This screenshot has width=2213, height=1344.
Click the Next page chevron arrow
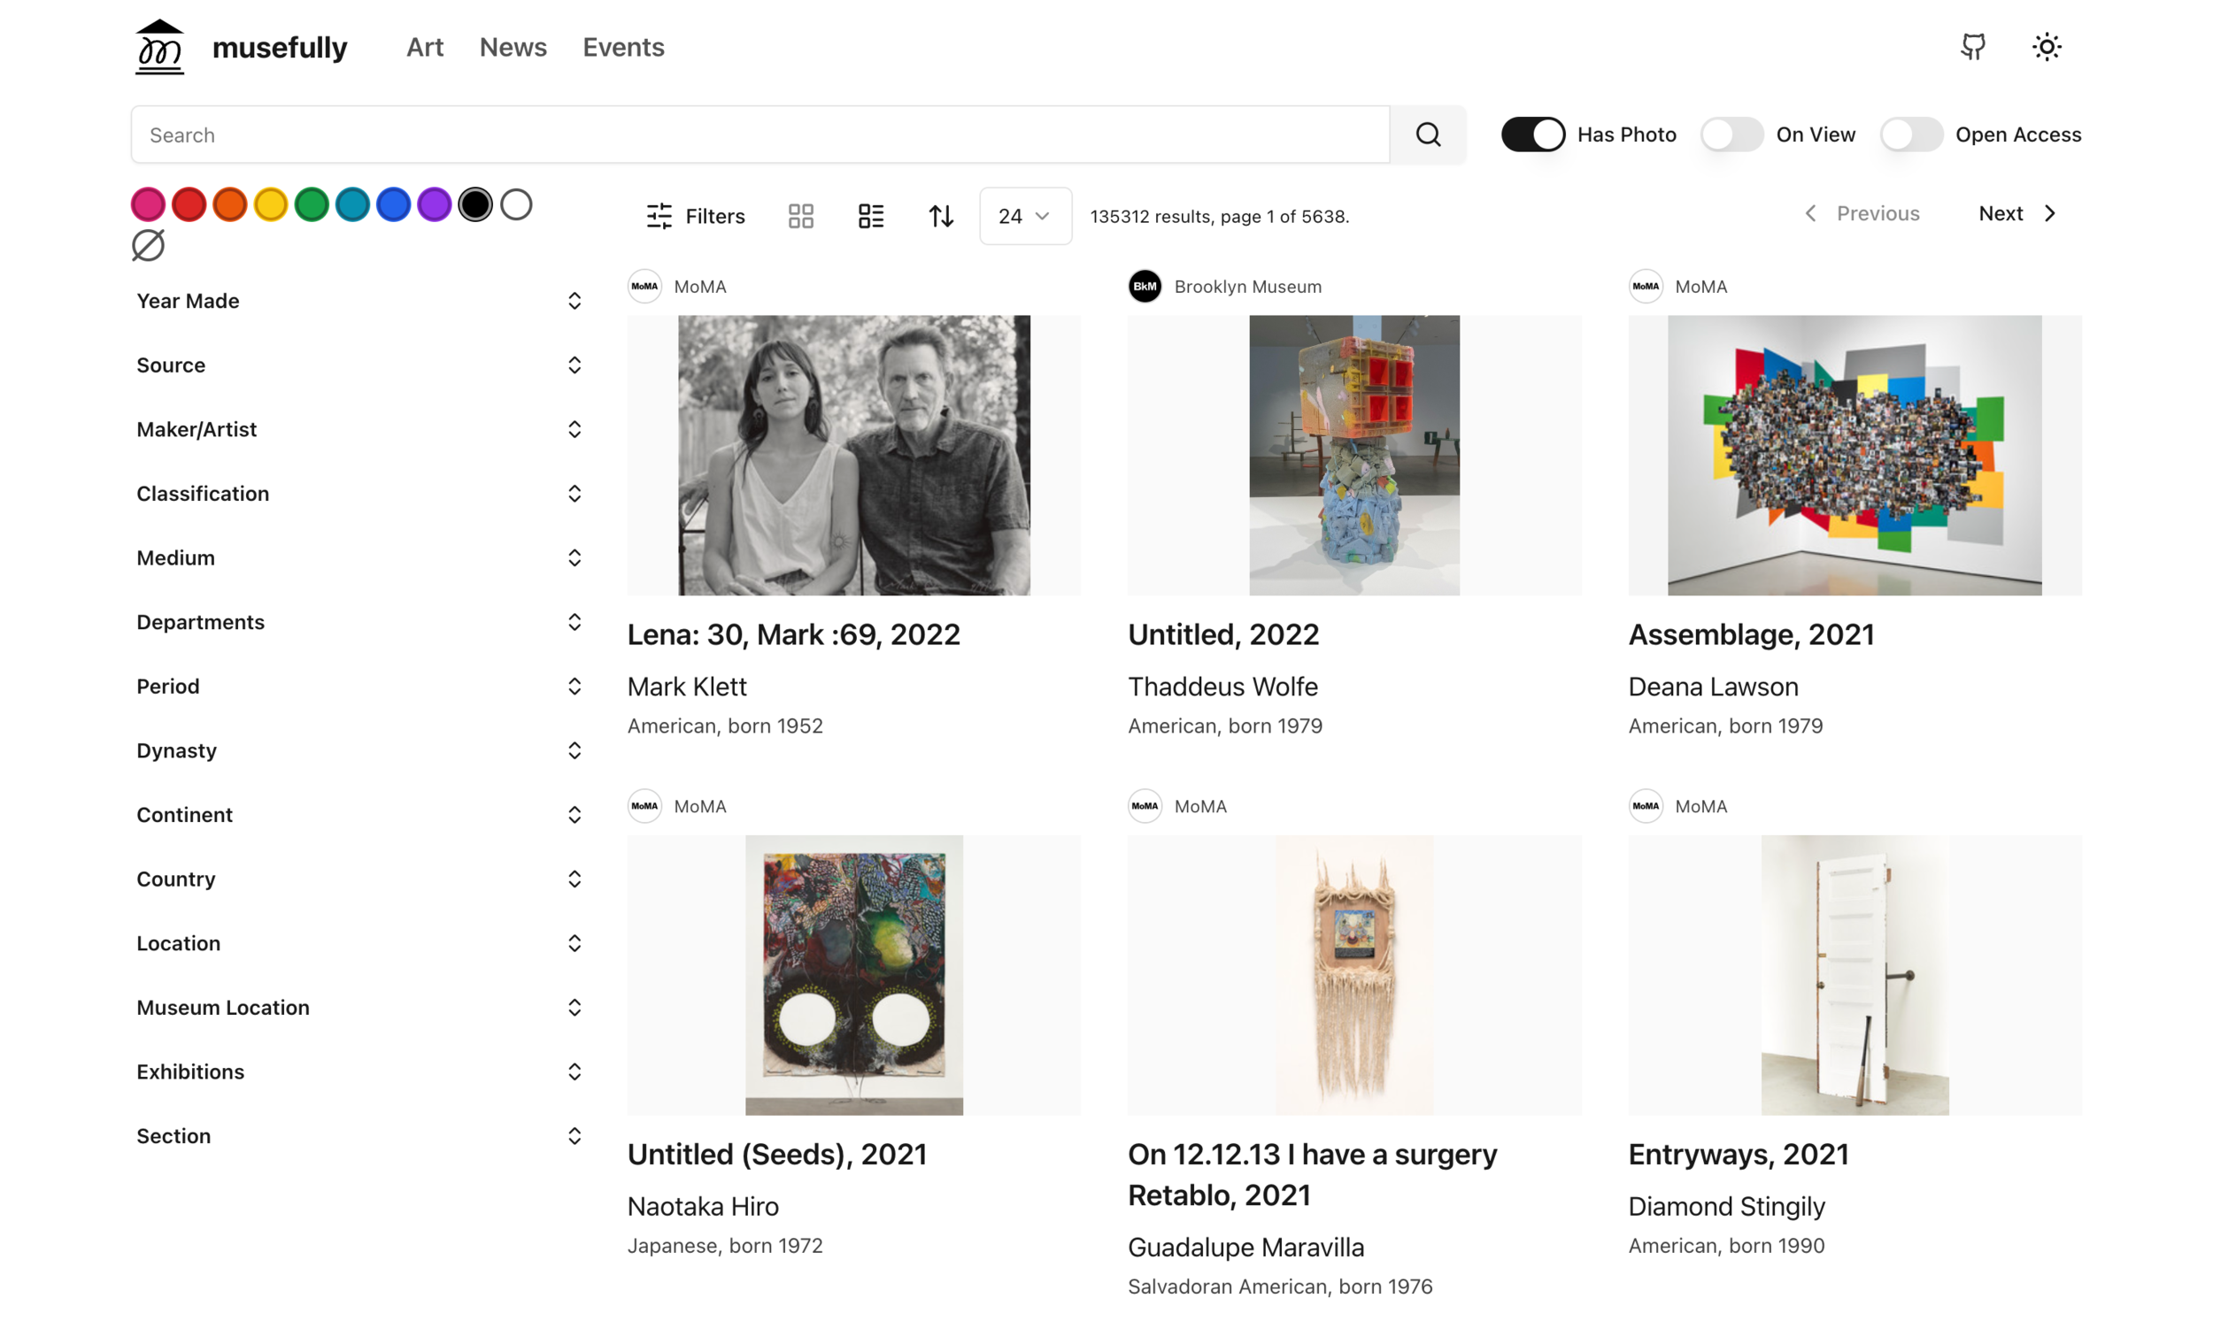click(2049, 213)
